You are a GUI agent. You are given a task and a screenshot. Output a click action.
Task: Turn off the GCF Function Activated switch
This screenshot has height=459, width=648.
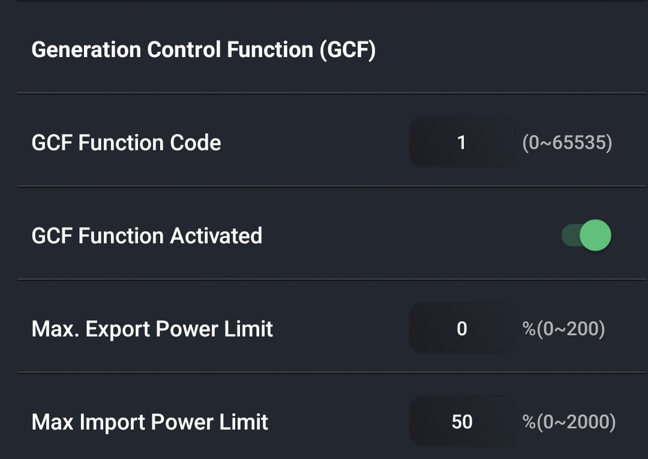point(586,235)
